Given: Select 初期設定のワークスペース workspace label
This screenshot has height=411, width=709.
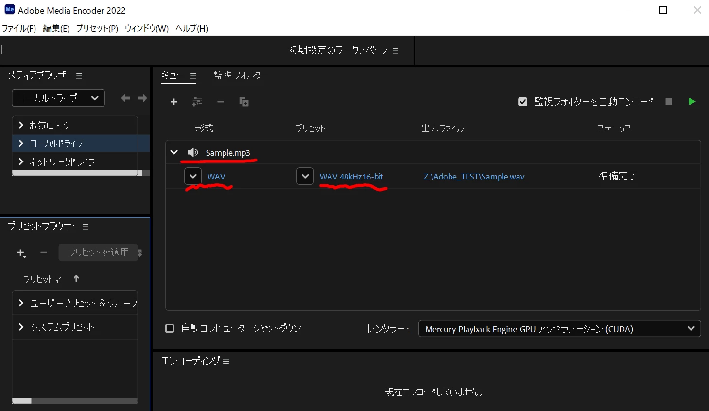Looking at the screenshot, I should 338,50.
